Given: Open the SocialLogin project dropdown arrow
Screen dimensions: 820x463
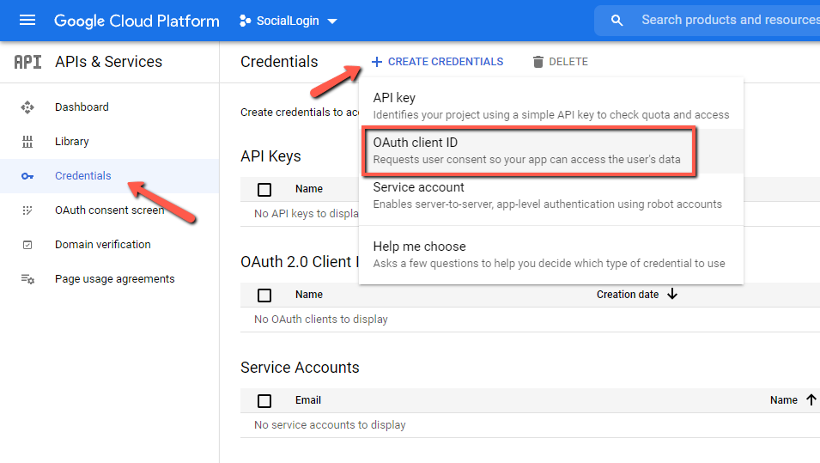Looking at the screenshot, I should tap(332, 21).
